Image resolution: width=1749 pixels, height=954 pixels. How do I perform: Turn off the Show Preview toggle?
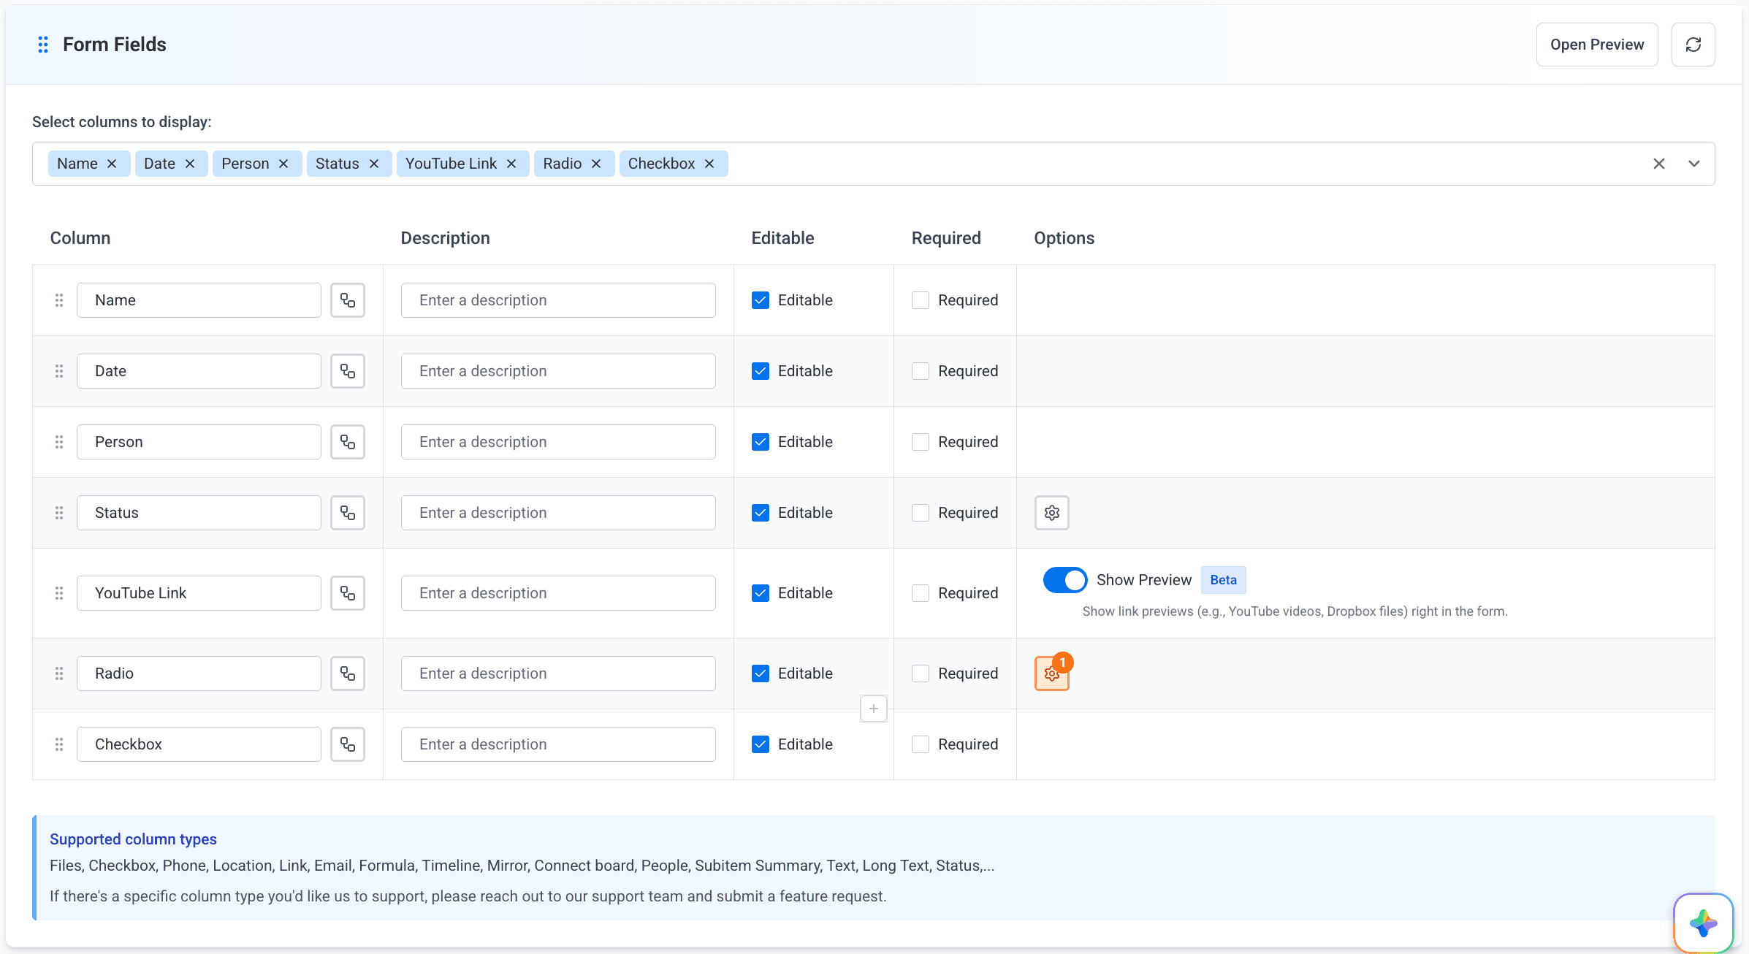point(1065,580)
